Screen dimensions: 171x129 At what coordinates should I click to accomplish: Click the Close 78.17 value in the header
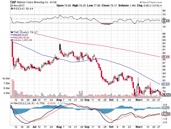pos(109,5)
